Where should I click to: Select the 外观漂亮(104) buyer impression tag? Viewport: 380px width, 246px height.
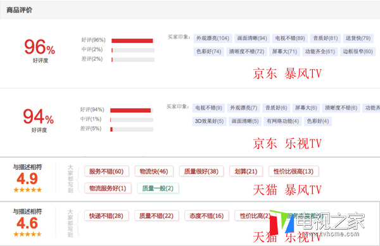213,38
